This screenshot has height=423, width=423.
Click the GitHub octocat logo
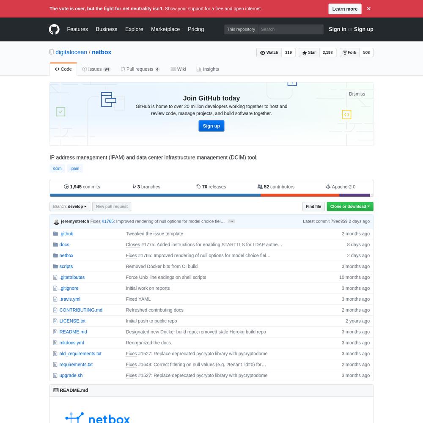point(54,29)
